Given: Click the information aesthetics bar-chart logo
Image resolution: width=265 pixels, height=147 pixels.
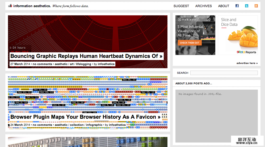Looking at the screenshot, I should [x=10, y=6].
